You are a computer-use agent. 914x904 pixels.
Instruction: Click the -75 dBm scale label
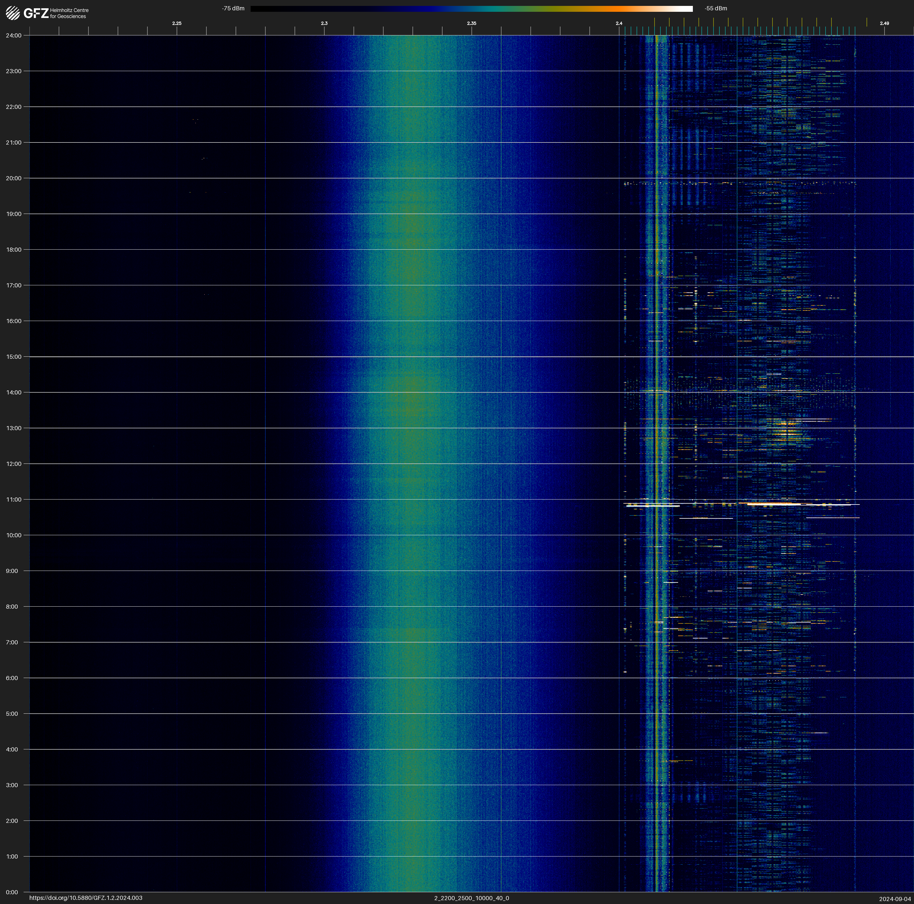233,9
